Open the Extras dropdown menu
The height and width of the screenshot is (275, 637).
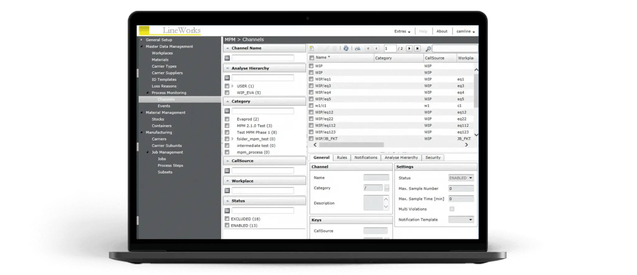402,31
